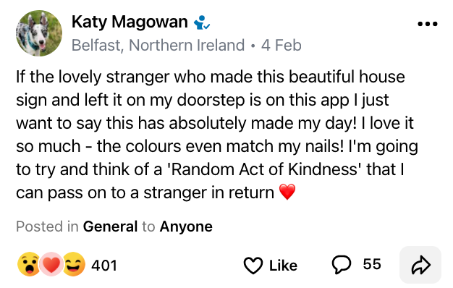Click the laughing face reaction emoji
Screen dimensions: 453x288
(74, 264)
